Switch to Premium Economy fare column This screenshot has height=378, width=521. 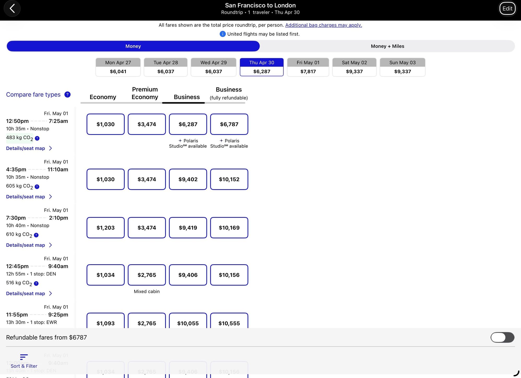(x=145, y=93)
